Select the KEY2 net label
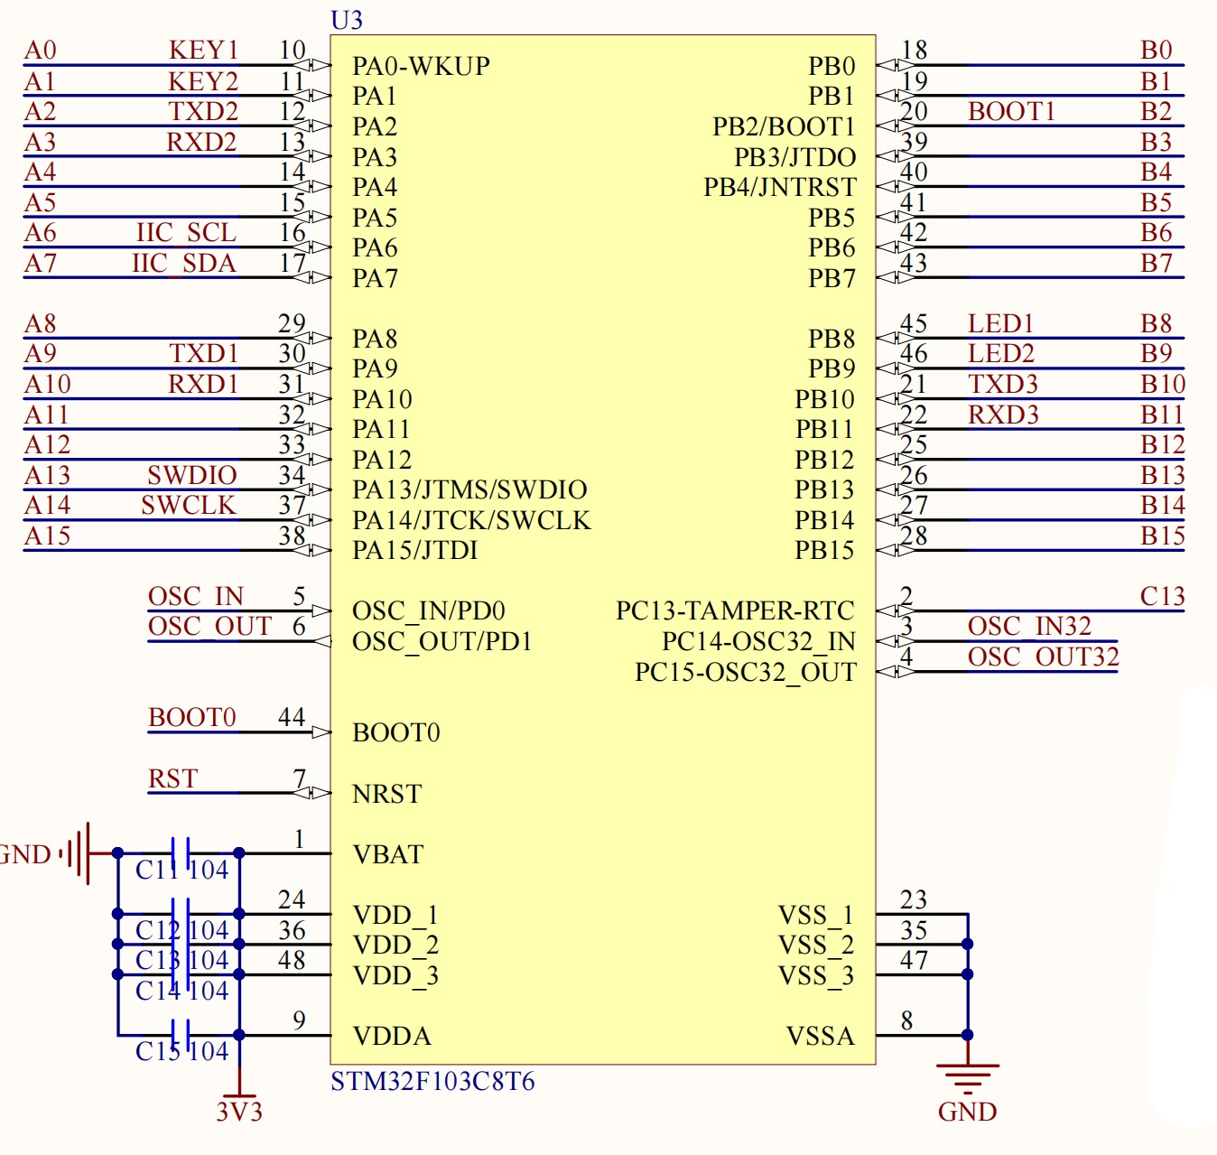1217x1155 pixels. tap(203, 81)
